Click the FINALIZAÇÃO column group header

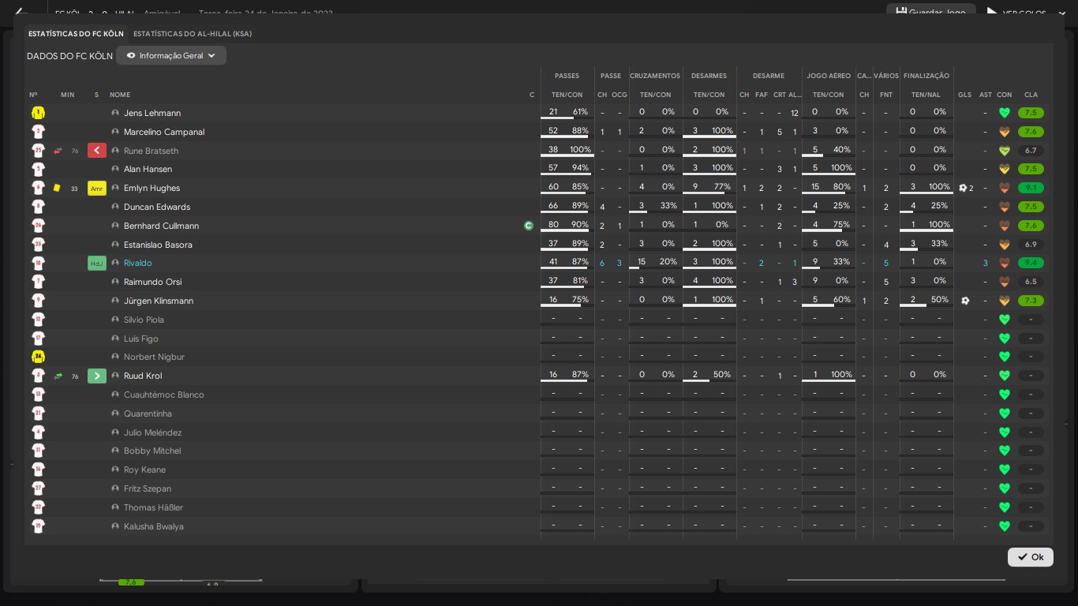click(x=926, y=76)
